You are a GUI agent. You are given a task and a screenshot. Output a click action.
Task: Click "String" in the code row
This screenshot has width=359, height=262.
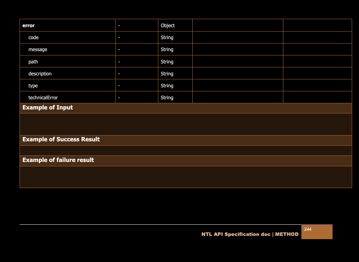[x=167, y=37]
